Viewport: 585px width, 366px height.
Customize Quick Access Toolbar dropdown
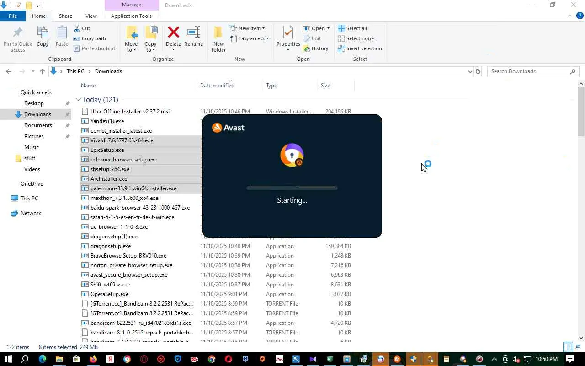point(37,5)
